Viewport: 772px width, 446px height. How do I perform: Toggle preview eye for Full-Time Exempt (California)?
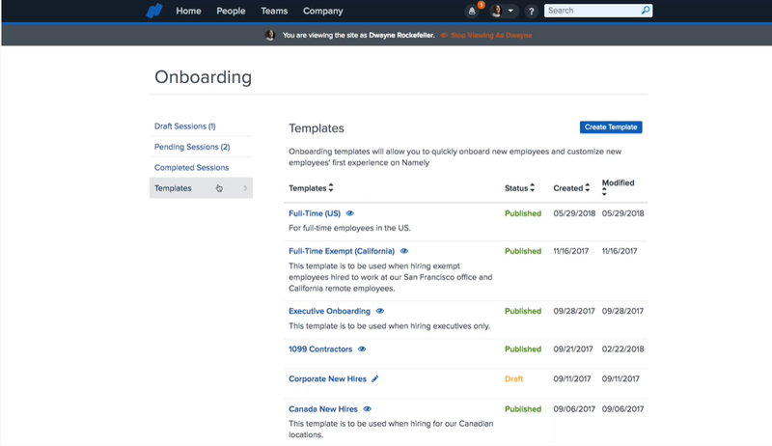(404, 251)
